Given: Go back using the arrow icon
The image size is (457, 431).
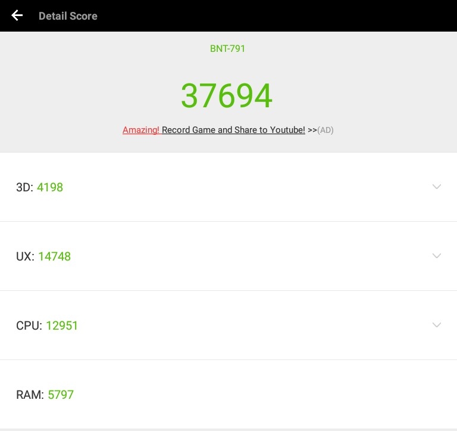Looking at the screenshot, I should (x=17, y=15).
